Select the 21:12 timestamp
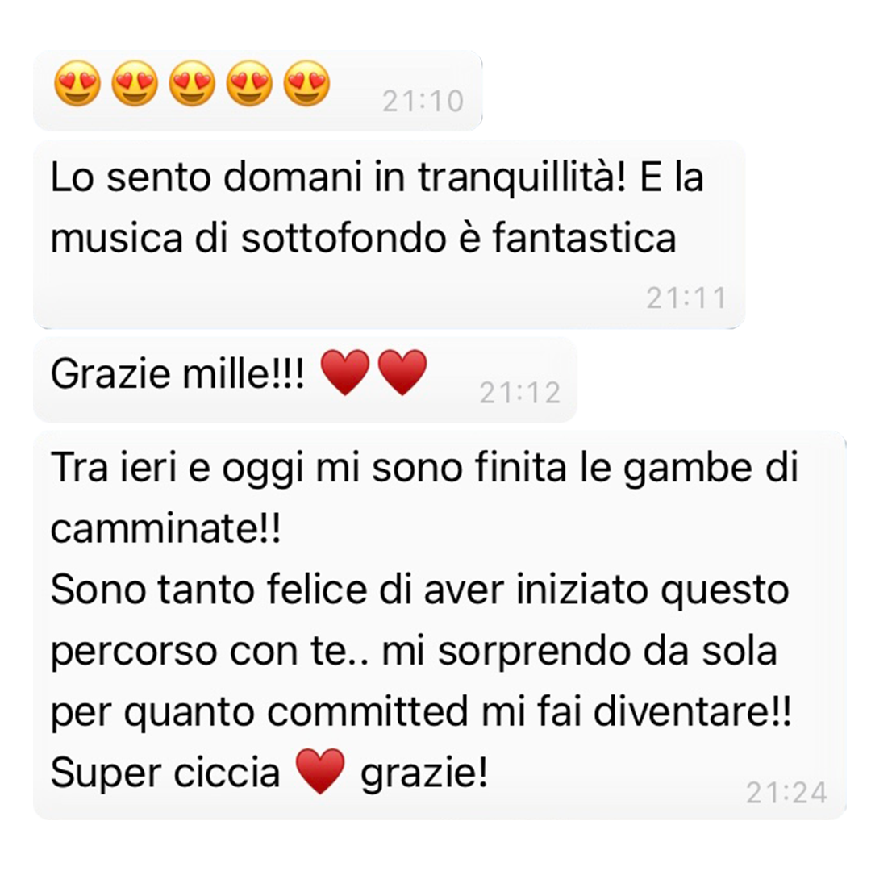The width and height of the screenshot is (871, 871). pyautogui.click(x=520, y=394)
